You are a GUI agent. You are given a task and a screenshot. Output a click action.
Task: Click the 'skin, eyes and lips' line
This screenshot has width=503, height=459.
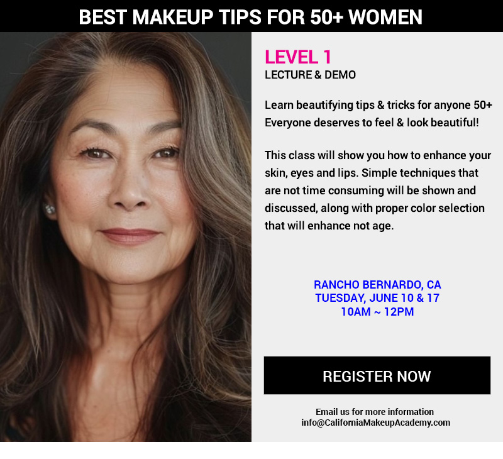coord(372,173)
